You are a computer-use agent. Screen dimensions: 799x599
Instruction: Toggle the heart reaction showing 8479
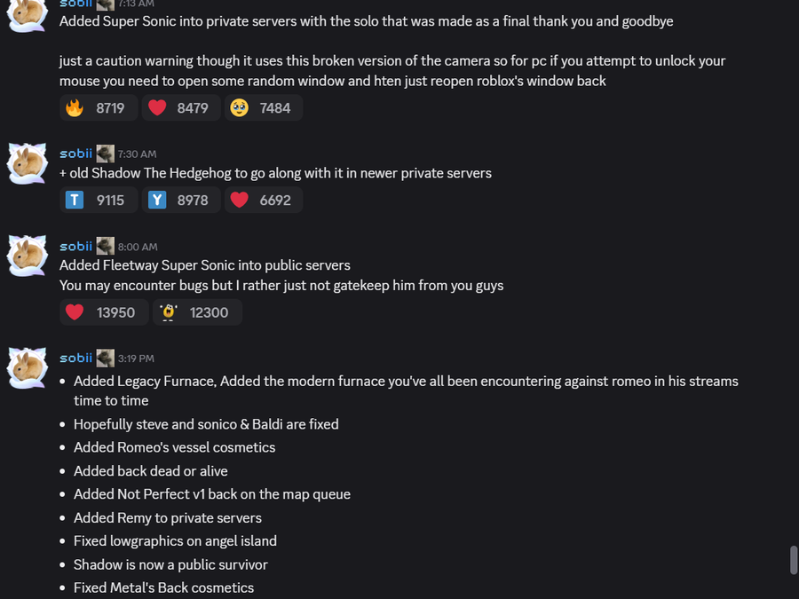180,108
